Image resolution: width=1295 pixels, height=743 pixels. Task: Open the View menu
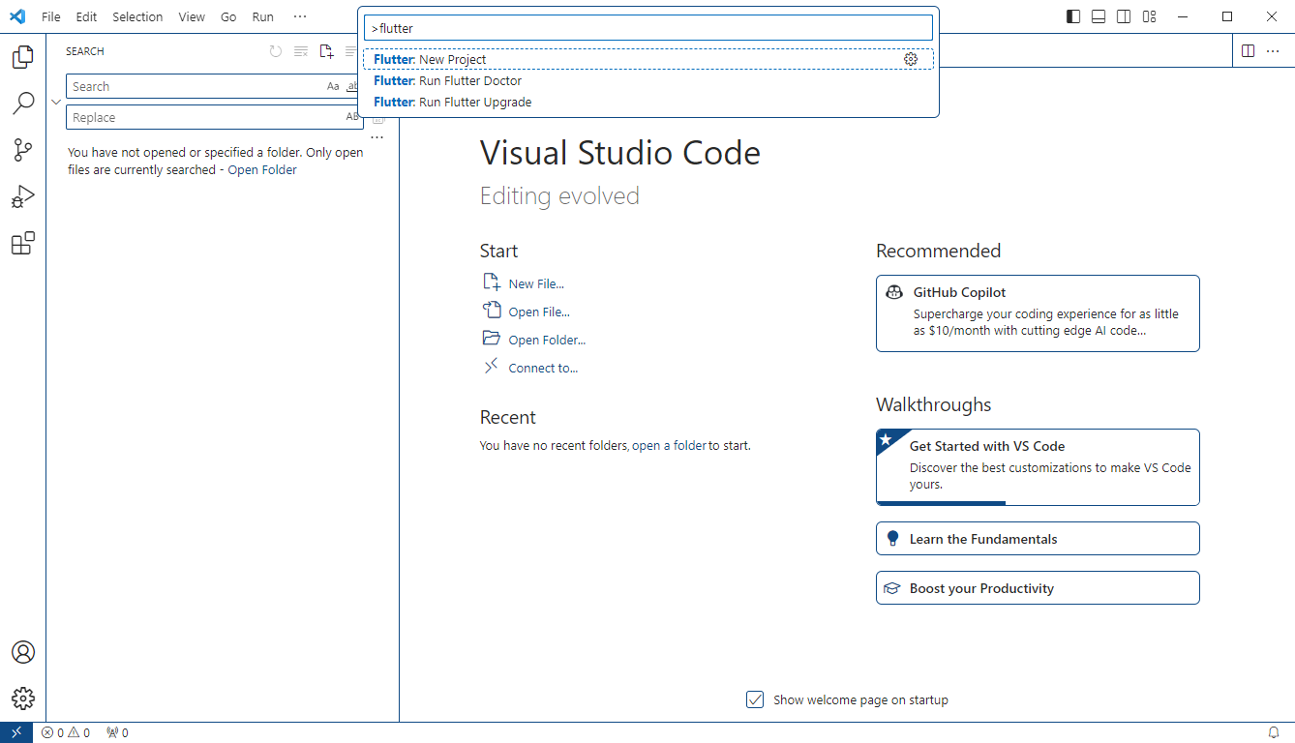(192, 16)
